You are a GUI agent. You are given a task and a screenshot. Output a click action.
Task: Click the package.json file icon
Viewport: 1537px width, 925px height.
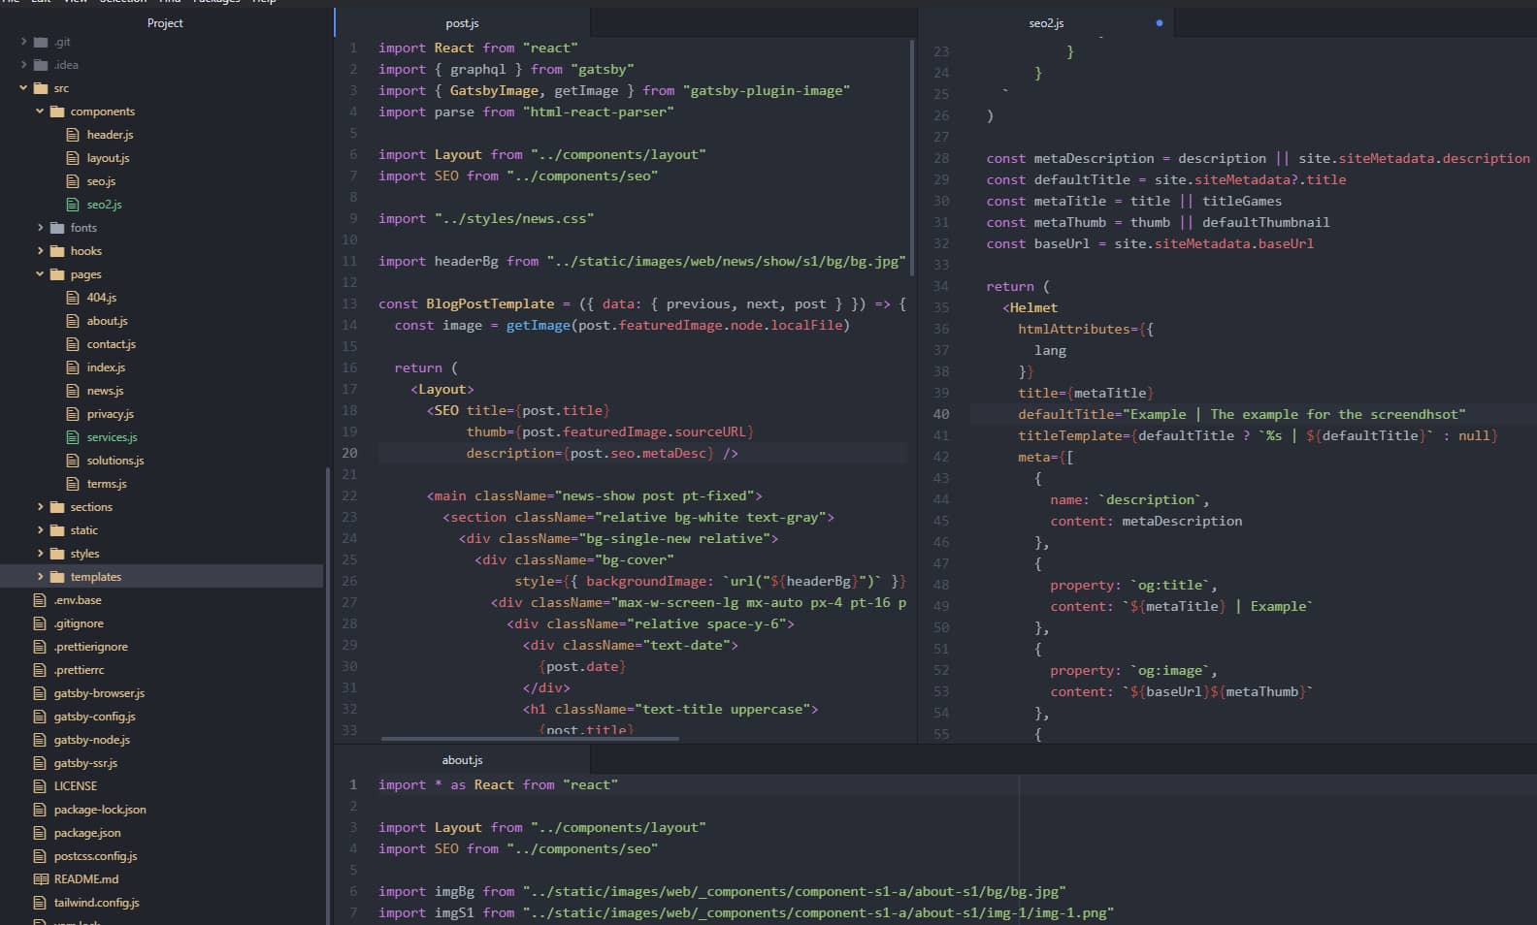coord(40,833)
